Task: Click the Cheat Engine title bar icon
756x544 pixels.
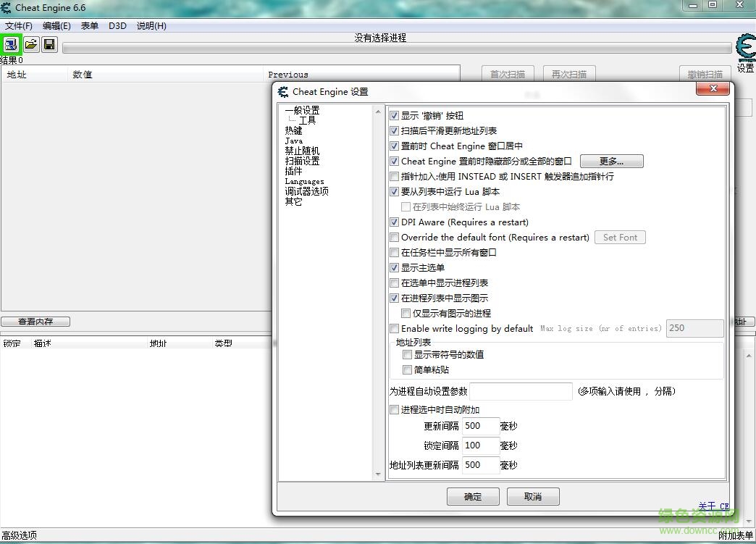Action: (7, 7)
